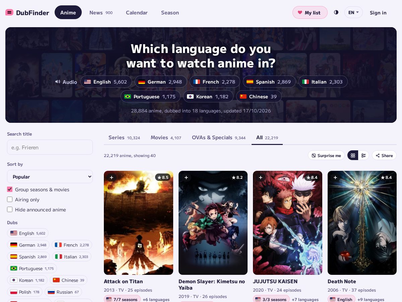Open the Anime nav section
The height and width of the screenshot is (302, 402).
pos(68,12)
